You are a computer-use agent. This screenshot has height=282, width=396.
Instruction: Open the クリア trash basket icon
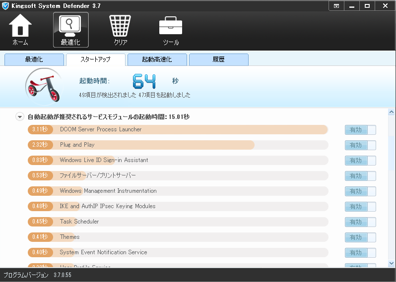tap(120, 26)
